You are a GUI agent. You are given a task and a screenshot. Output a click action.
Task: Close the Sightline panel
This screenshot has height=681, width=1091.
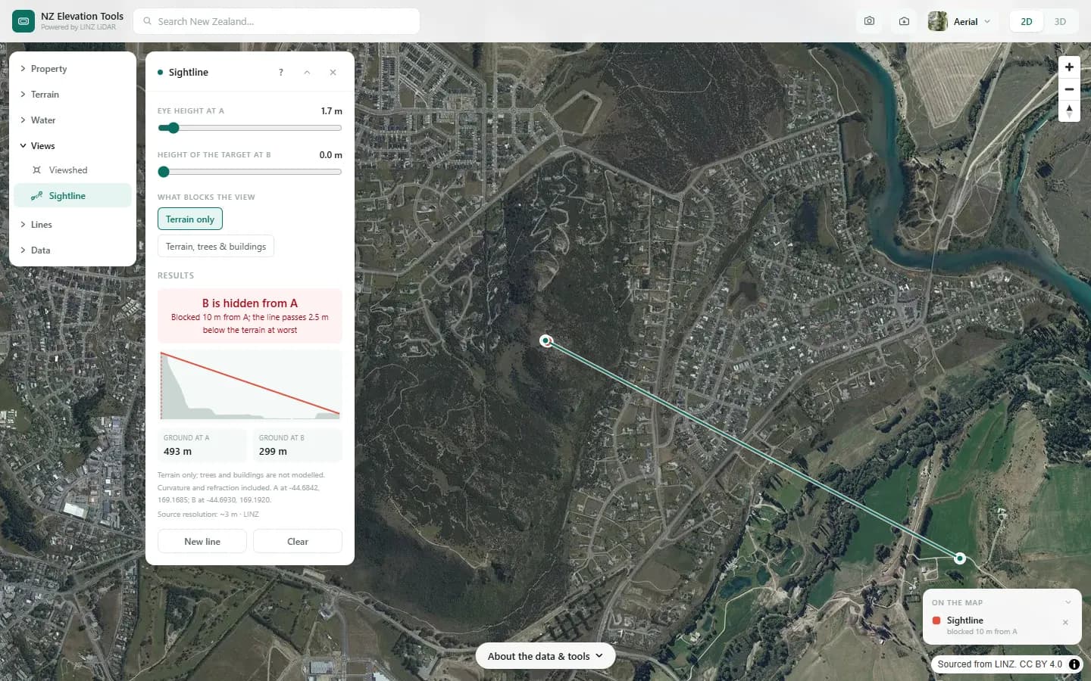pos(333,73)
